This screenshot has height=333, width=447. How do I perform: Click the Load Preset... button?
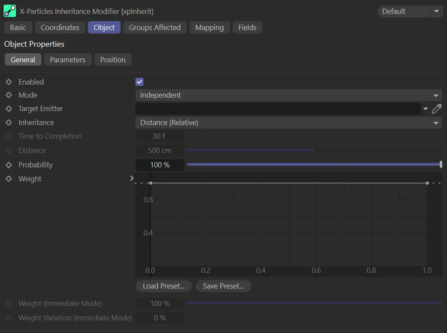tap(164, 286)
